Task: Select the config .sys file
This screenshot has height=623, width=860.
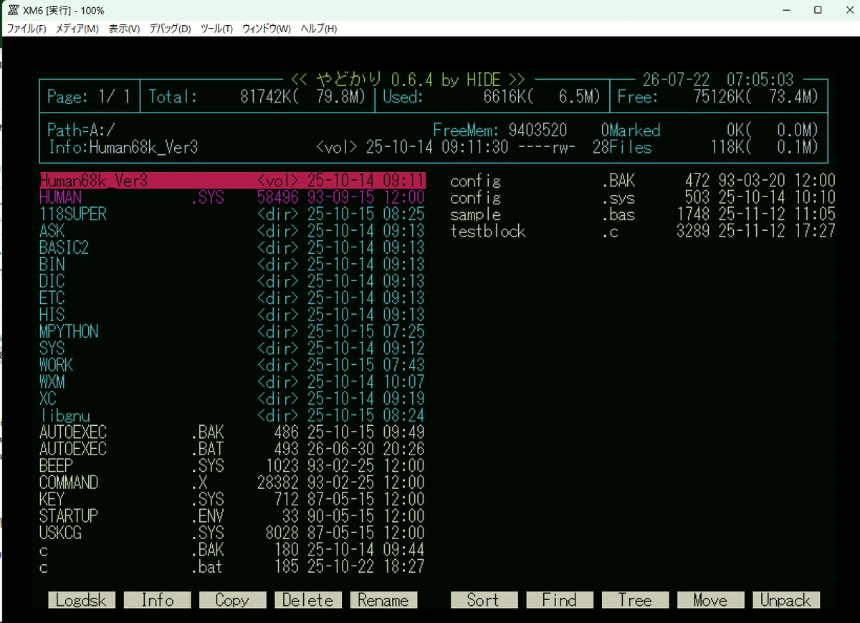Action: point(643,197)
